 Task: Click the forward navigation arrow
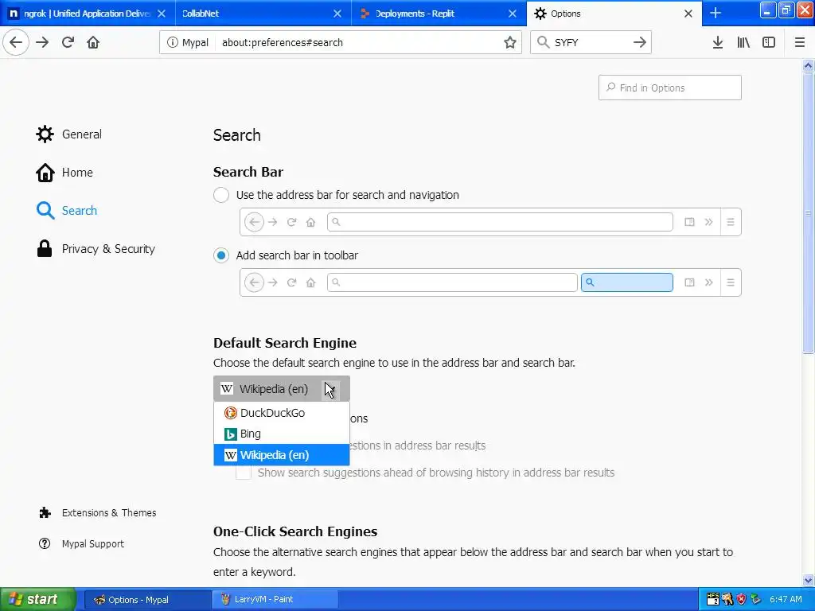pos(42,42)
